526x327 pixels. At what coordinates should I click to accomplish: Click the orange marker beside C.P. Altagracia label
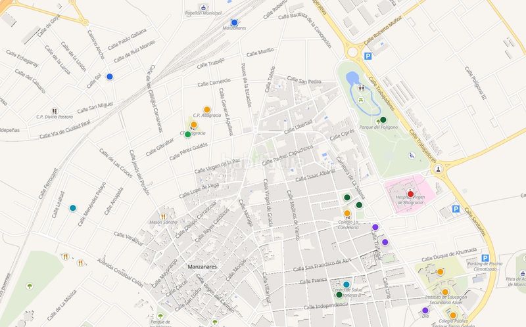(x=207, y=110)
